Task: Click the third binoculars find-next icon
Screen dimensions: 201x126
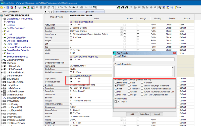Action: pyautogui.click(x=127, y=8)
